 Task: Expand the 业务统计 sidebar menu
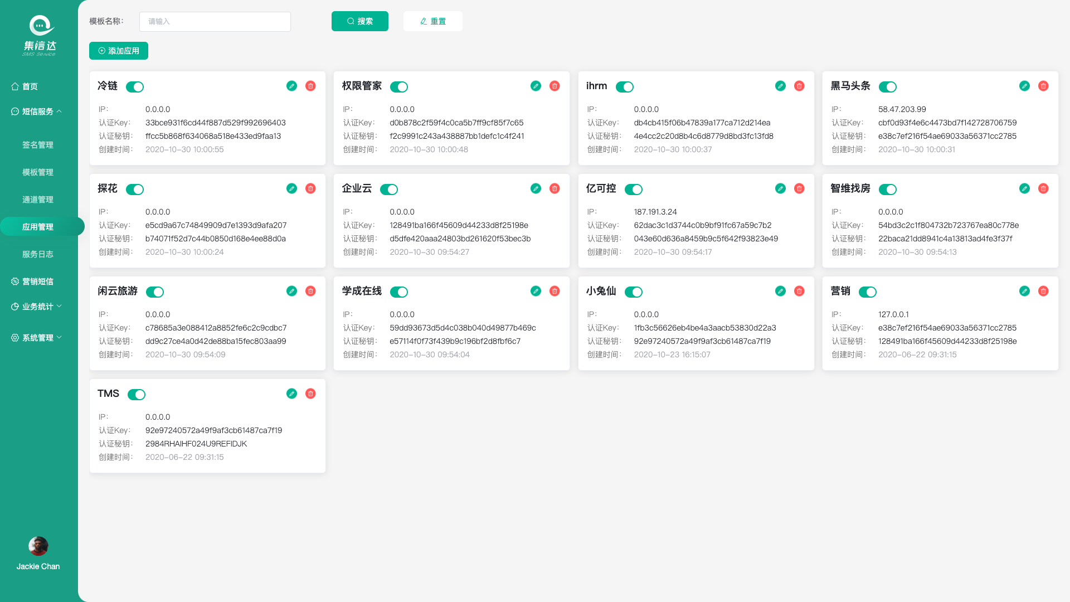pyautogui.click(x=38, y=307)
